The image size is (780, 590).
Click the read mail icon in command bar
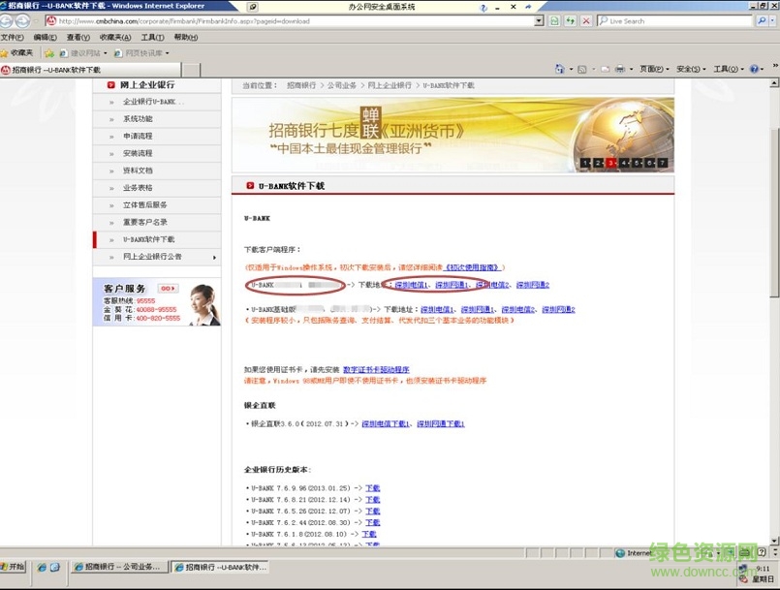click(x=605, y=69)
